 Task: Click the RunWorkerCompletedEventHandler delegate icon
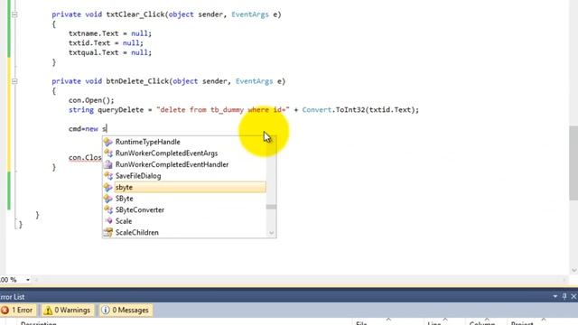[x=108, y=164]
